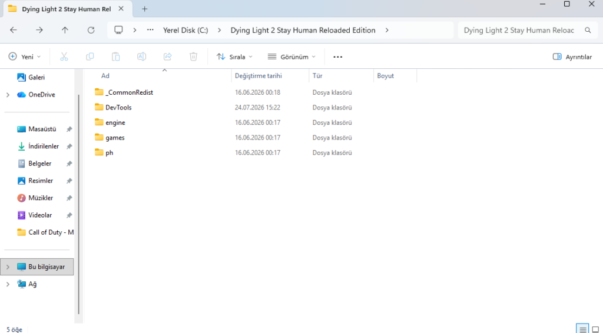Open Galeri in the navigation pane
The image size is (603, 333).
[x=37, y=77]
